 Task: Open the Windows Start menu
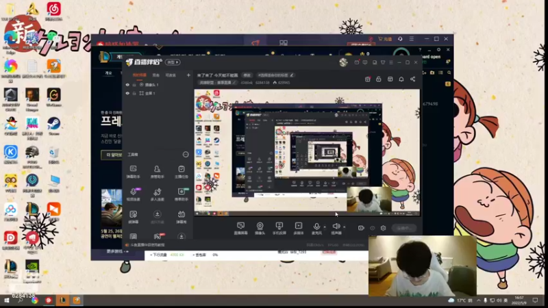[6, 300]
